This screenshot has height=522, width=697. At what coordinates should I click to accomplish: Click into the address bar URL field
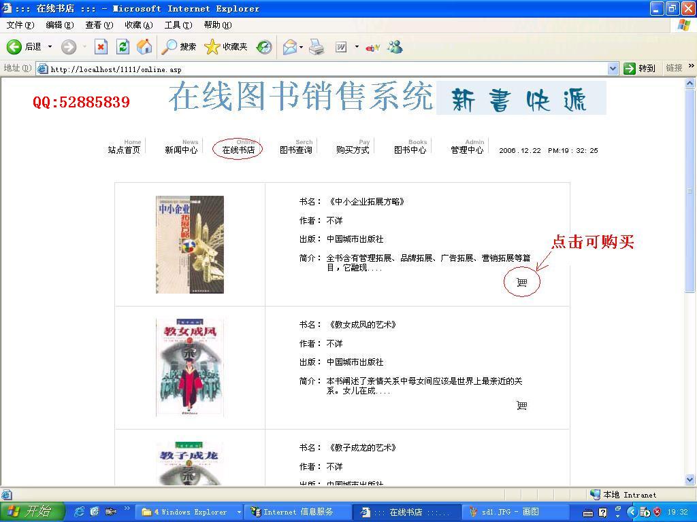328,69
